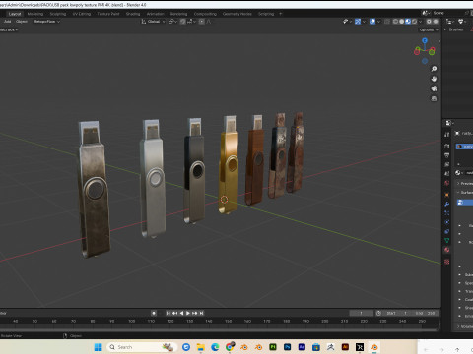The image size is (473, 354).
Task: Open the gizmo options dropdown arrow
Action: pos(364,22)
